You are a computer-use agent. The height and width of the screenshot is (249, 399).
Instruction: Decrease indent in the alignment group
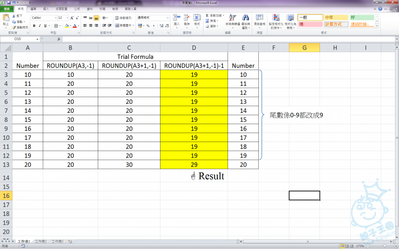point(104,26)
